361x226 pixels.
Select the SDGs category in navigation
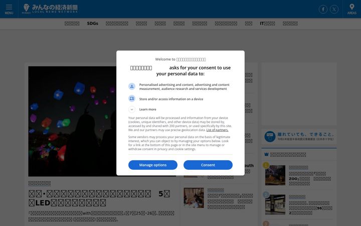point(93,24)
